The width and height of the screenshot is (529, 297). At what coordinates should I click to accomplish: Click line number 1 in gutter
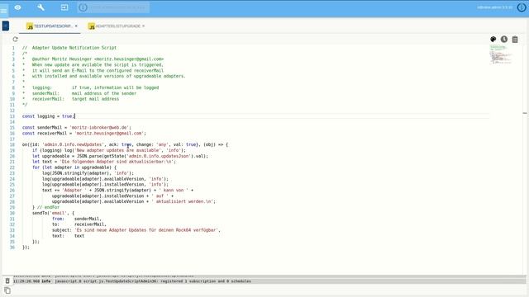[13, 48]
